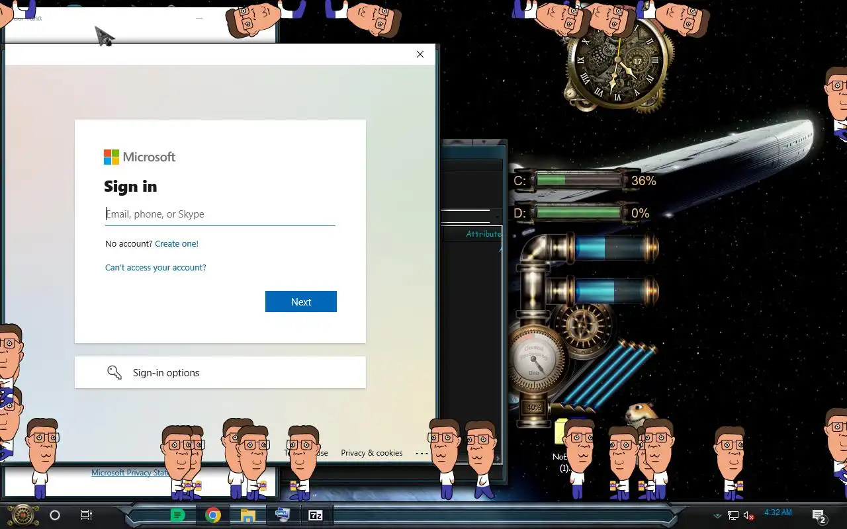Click the muted volume tray icon

pos(749,516)
